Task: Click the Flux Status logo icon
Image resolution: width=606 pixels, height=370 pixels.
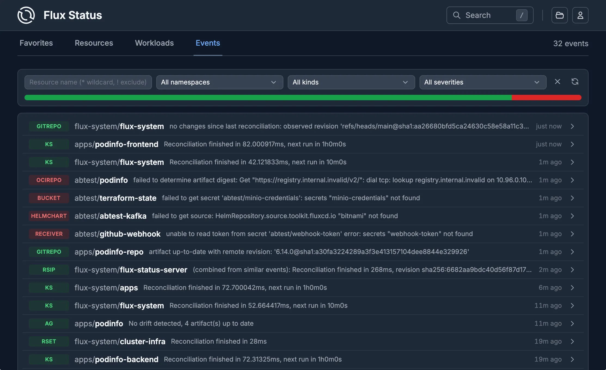Action: coord(26,15)
